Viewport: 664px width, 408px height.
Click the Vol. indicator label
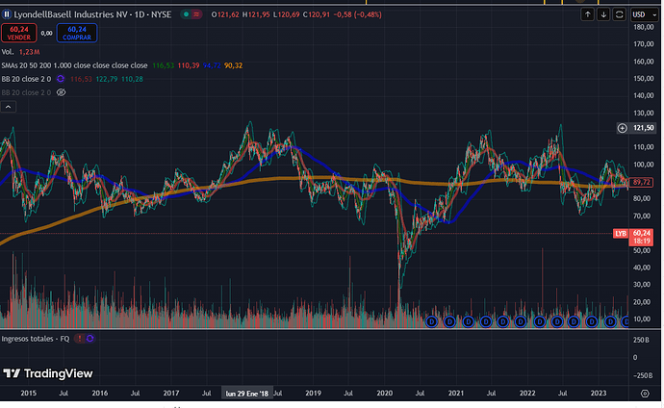tap(7, 52)
